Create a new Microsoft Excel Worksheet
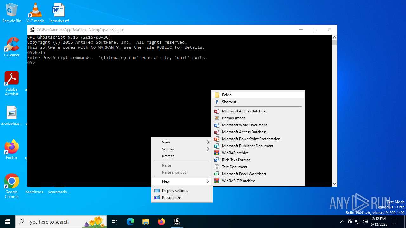Viewport: 406px width, 228px height. [258, 174]
